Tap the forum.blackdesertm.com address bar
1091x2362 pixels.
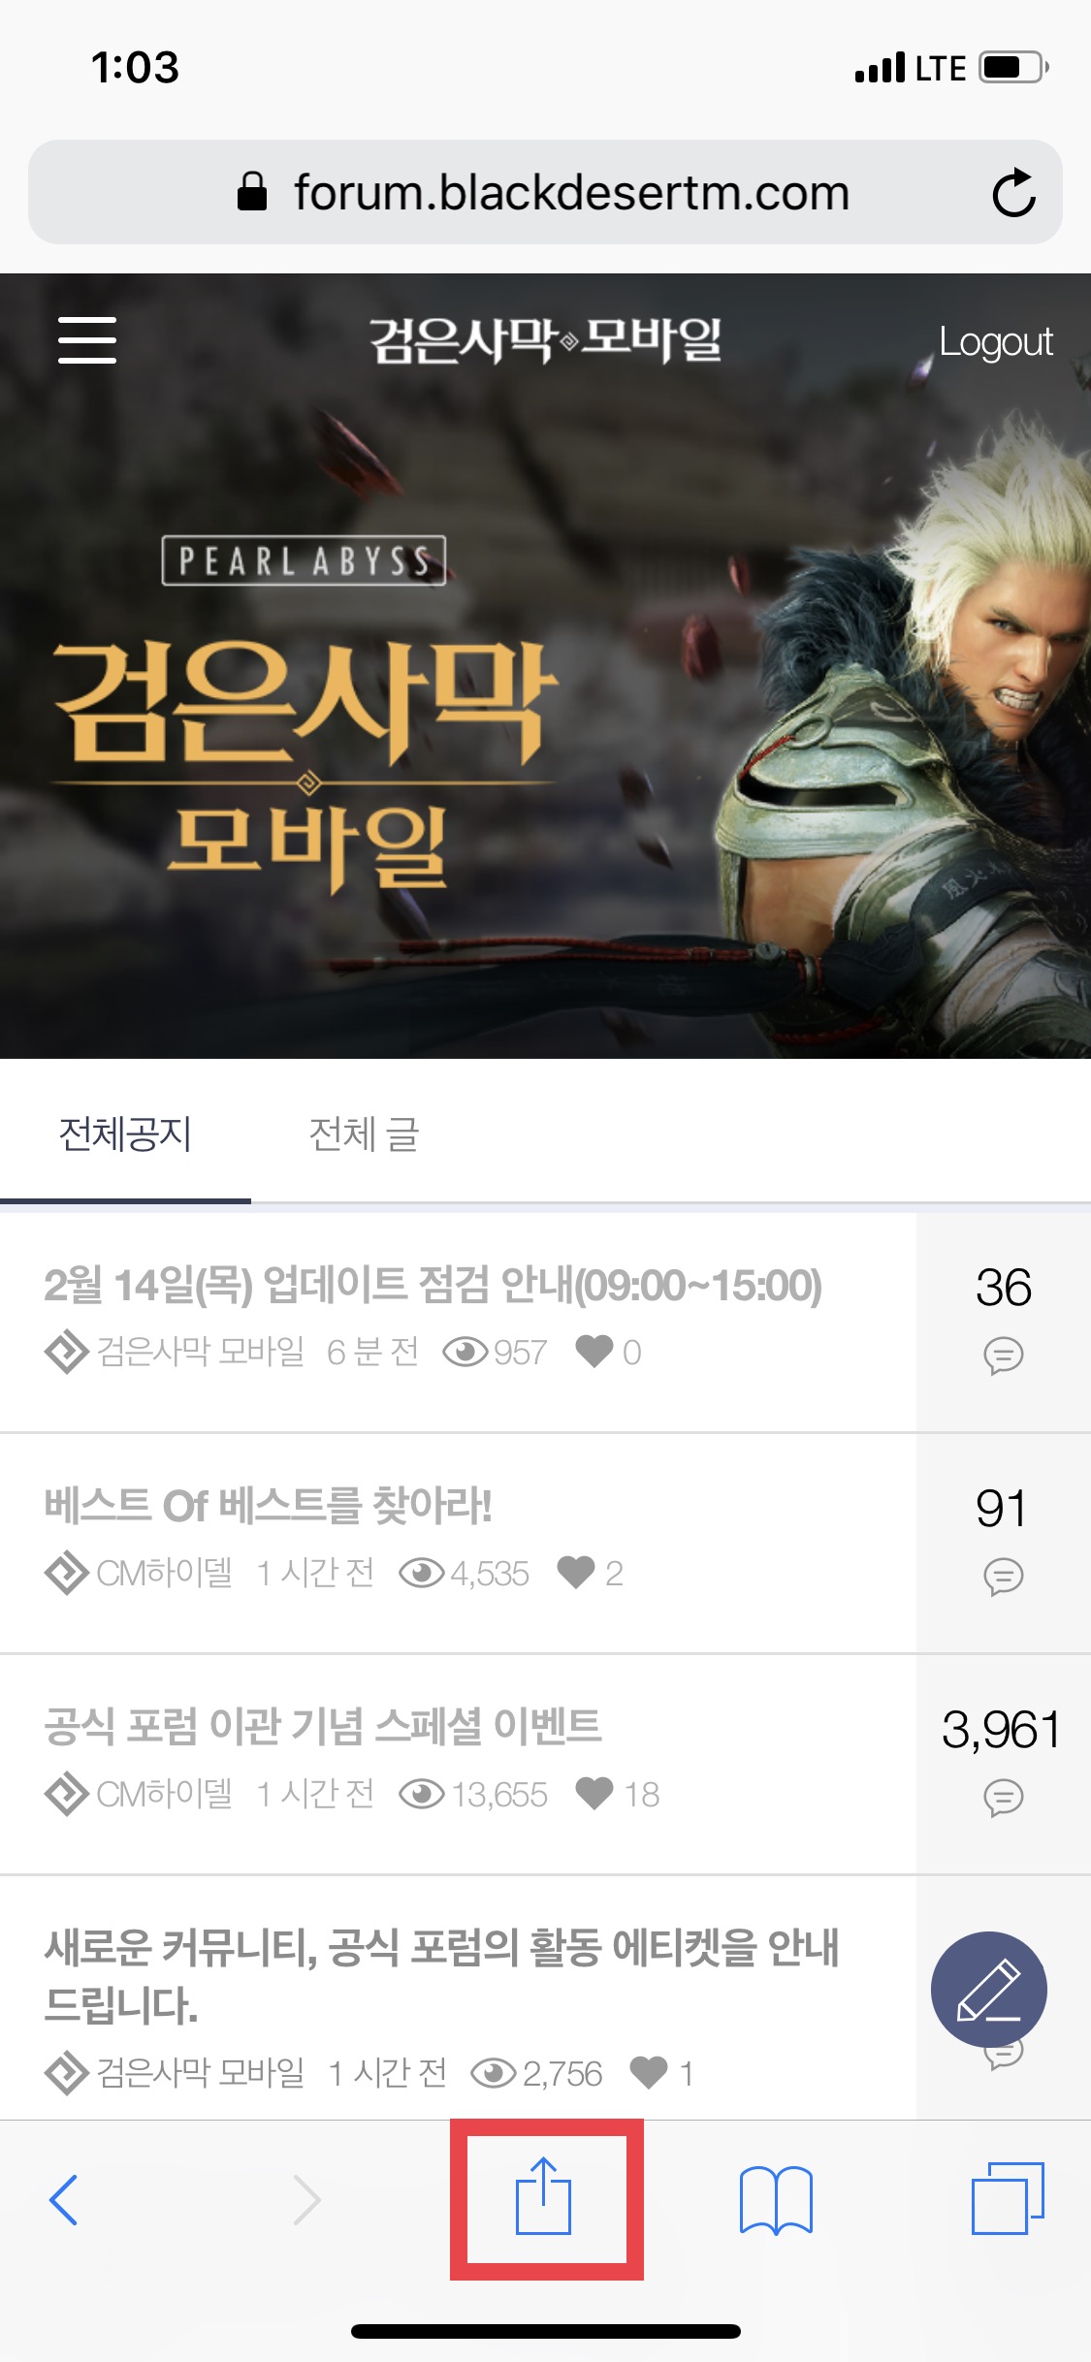545,192
